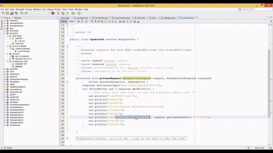Click the Output window icon in status bar
This screenshot has width=273, height=153.
point(5,148)
